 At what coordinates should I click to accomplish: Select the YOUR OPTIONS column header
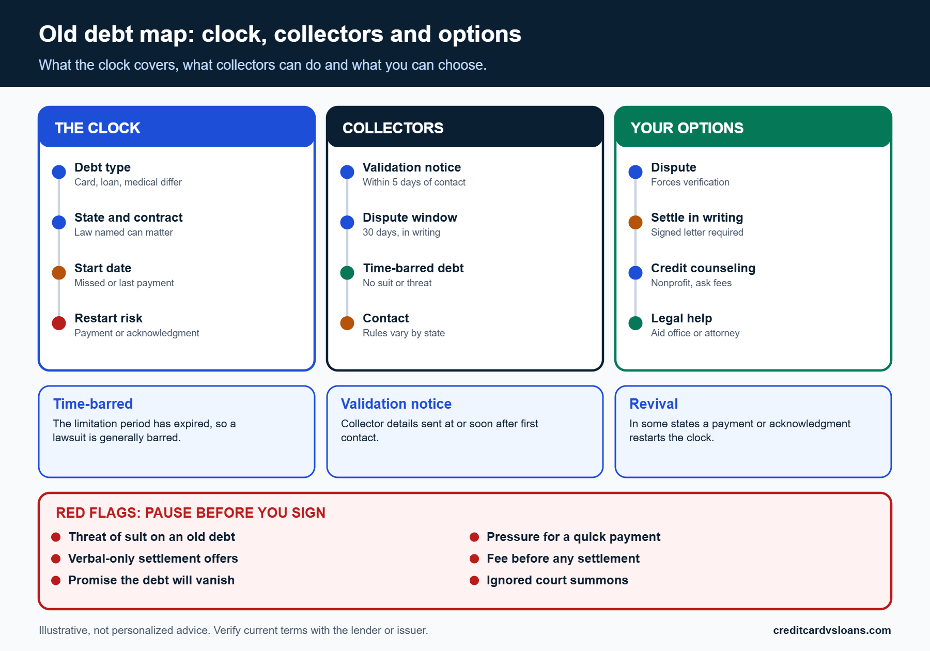coord(753,127)
